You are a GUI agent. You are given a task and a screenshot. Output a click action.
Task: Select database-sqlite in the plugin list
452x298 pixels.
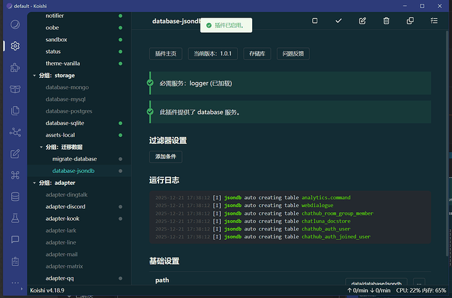tap(65, 123)
